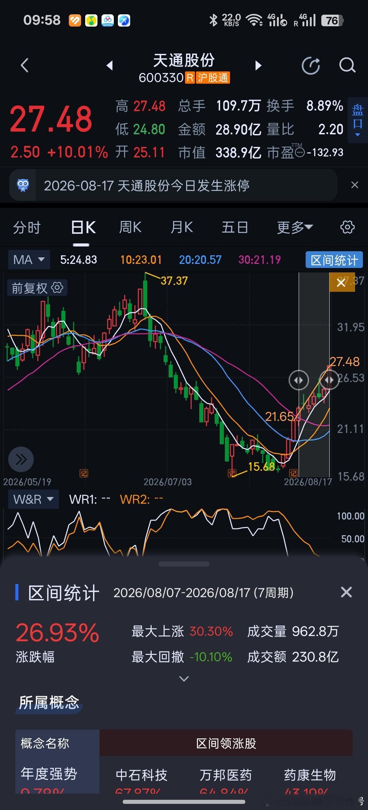
Task: Tap the 26.93% 涨跌幅 value
Action: click(x=57, y=633)
